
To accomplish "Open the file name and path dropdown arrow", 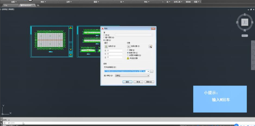I will 148,71.
